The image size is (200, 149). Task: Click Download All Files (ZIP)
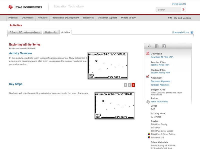(x=162, y=57)
